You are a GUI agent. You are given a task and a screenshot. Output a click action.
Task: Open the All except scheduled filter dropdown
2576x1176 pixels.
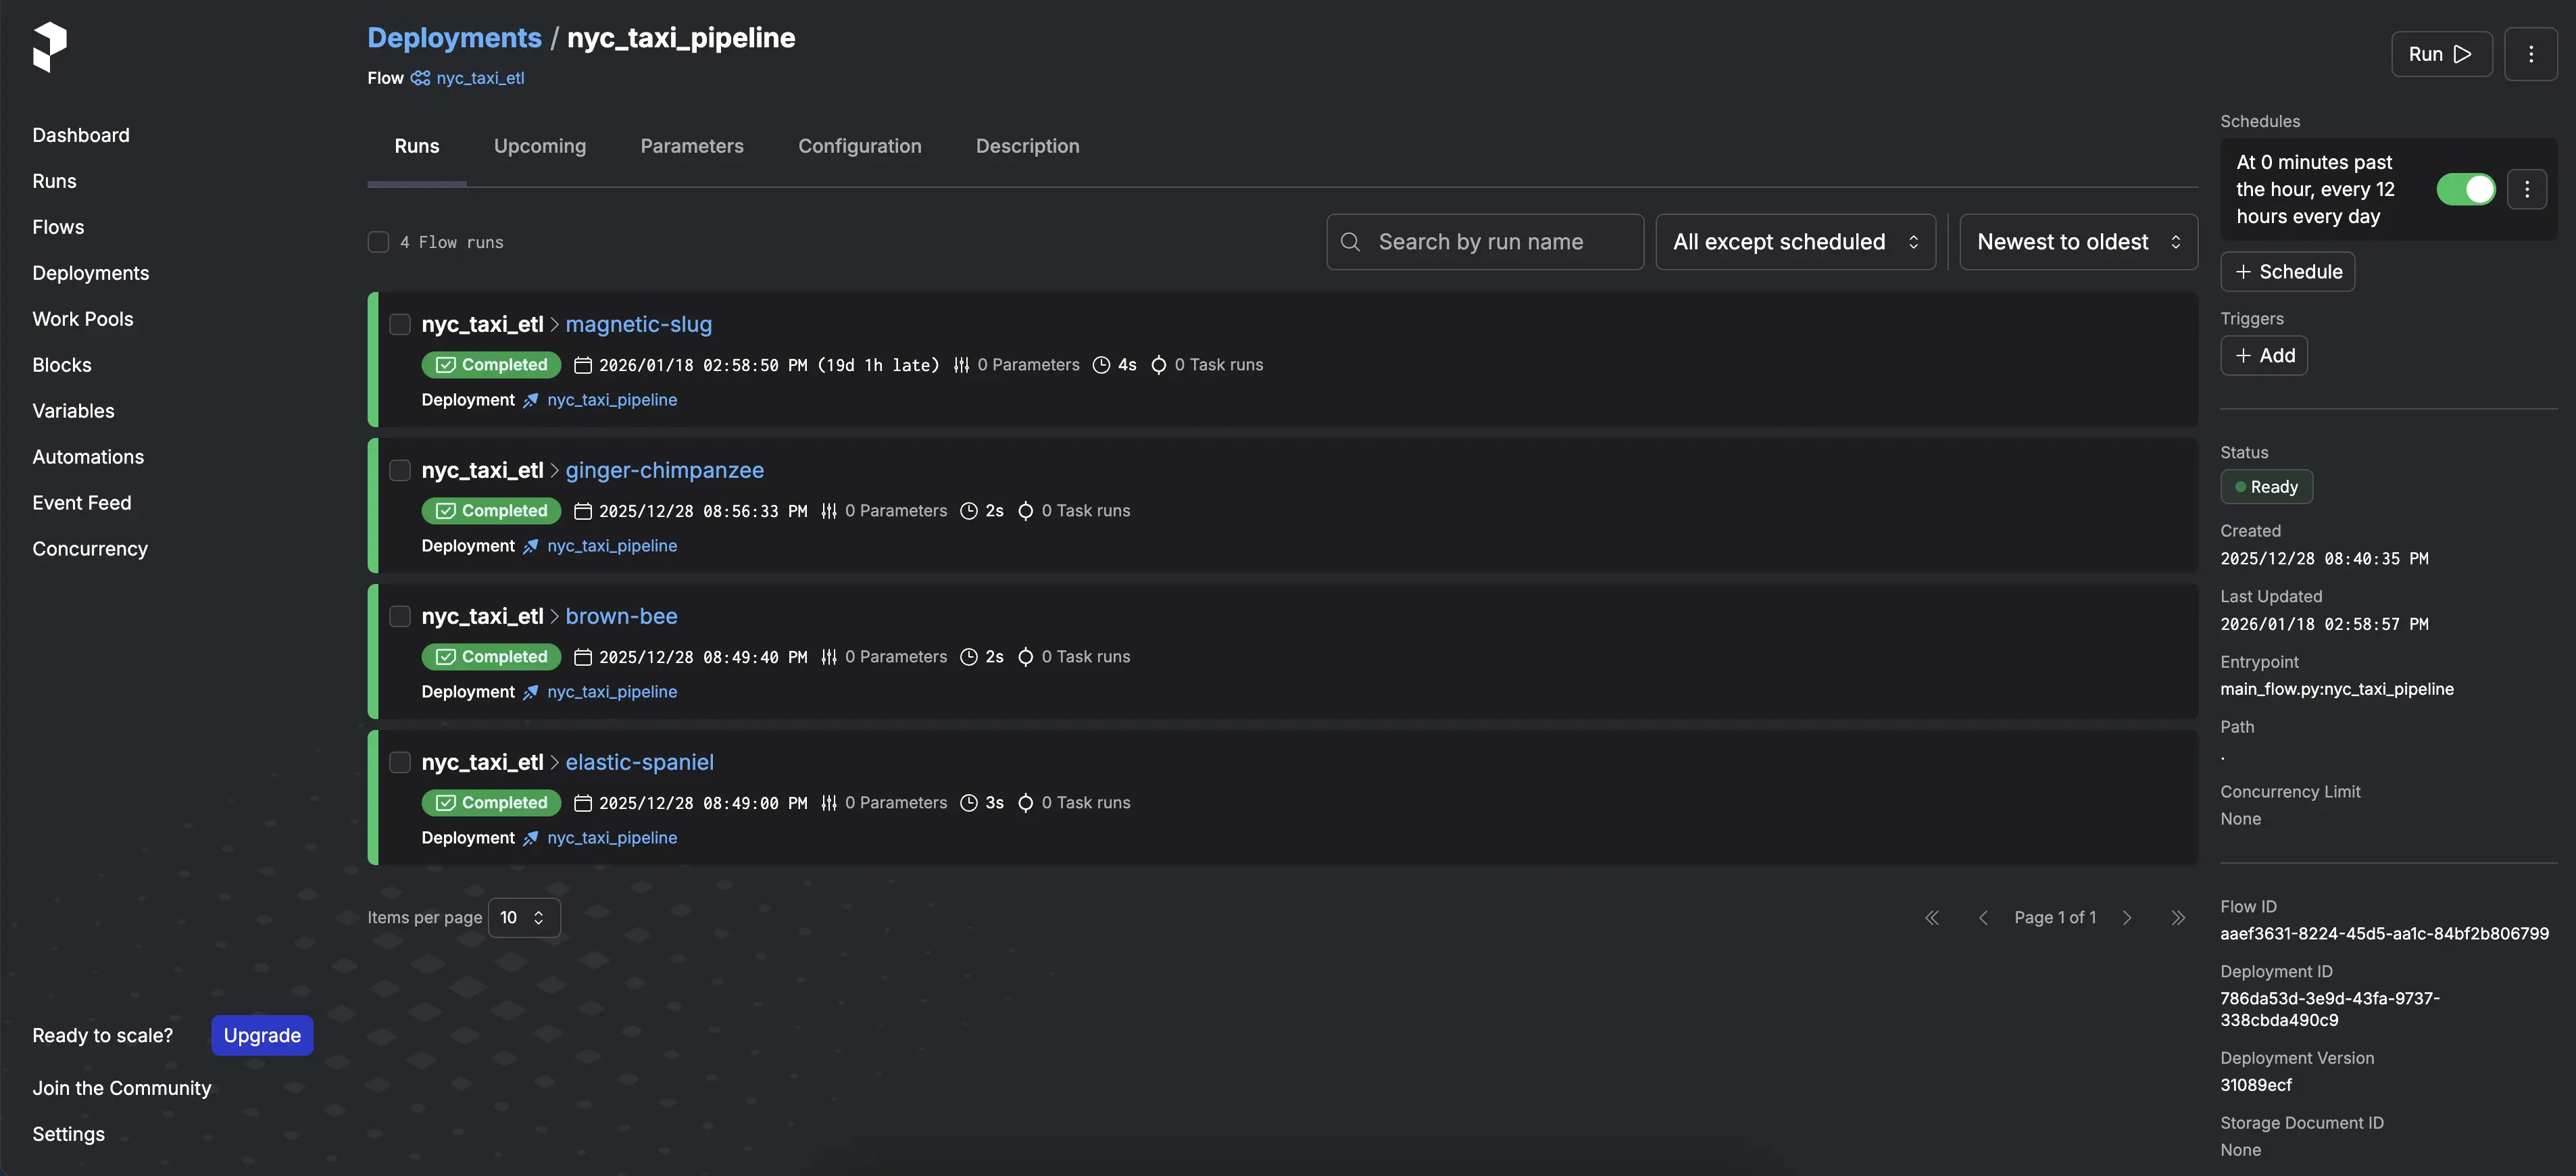coord(1795,242)
